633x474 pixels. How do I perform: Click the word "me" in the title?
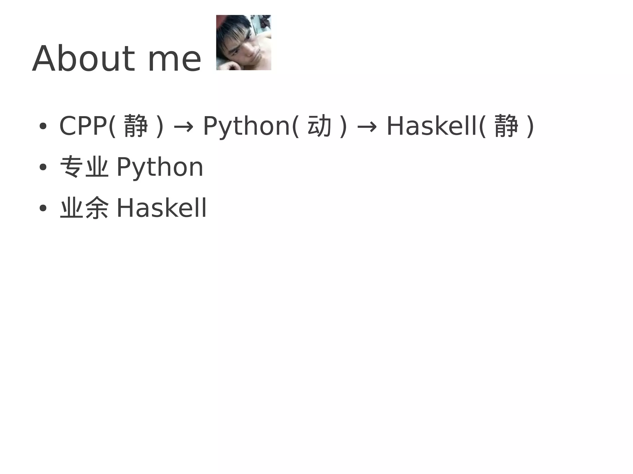pyautogui.click(x=175, y=59)
